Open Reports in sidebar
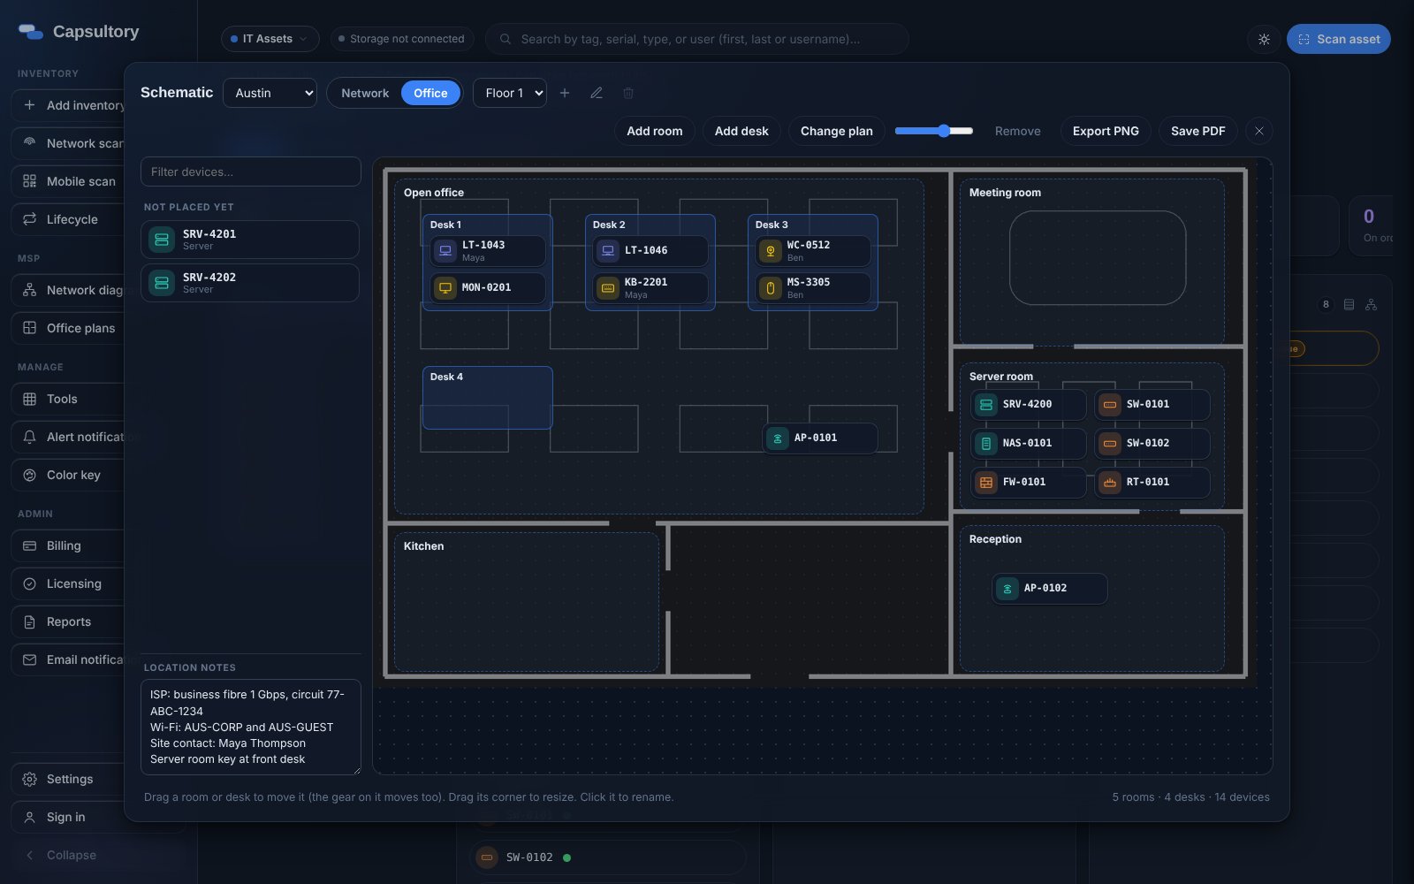Image resolution: width=1414 pixels, height=884 pixels. coord(68,621)
